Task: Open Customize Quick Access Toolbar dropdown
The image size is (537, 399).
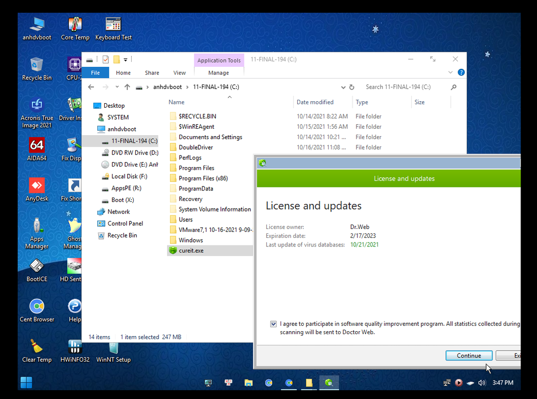Action: (x=126, y=59)
